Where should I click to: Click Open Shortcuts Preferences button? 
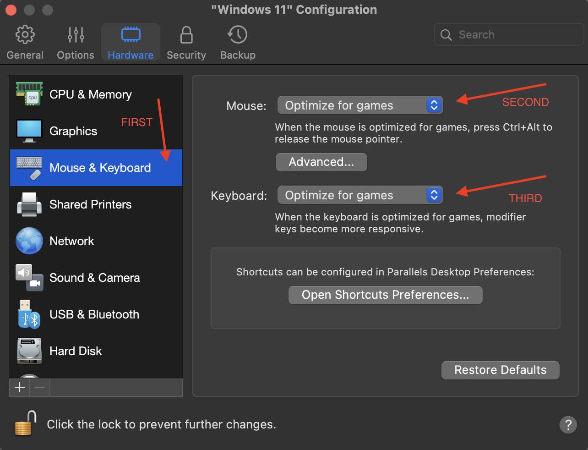point(385,295)
